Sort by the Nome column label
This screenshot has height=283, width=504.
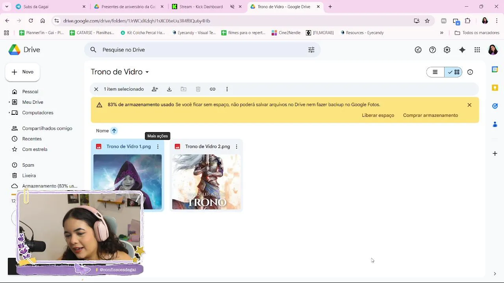[102, 131]
